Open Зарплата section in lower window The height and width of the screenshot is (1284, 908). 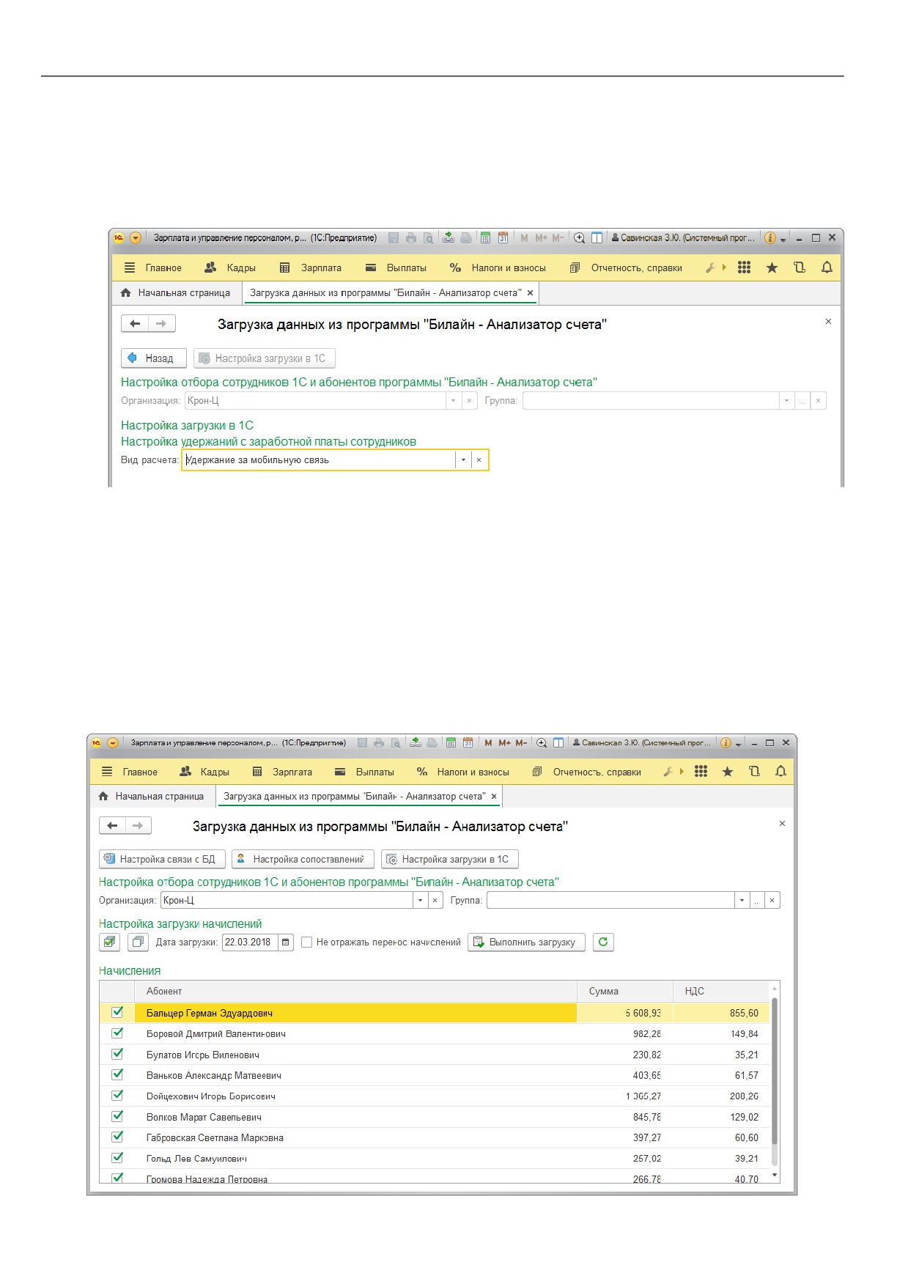(x=282, y=772)
